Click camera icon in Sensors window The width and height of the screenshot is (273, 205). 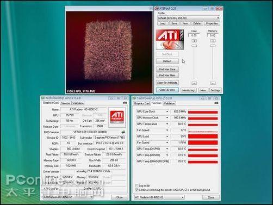216,103
